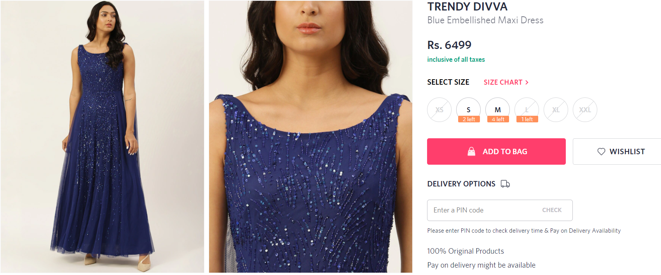Screen dimensions: 661x275
Task: Click the 'Blue Embellished Maxi Dress' title
Action: (485, 20)
